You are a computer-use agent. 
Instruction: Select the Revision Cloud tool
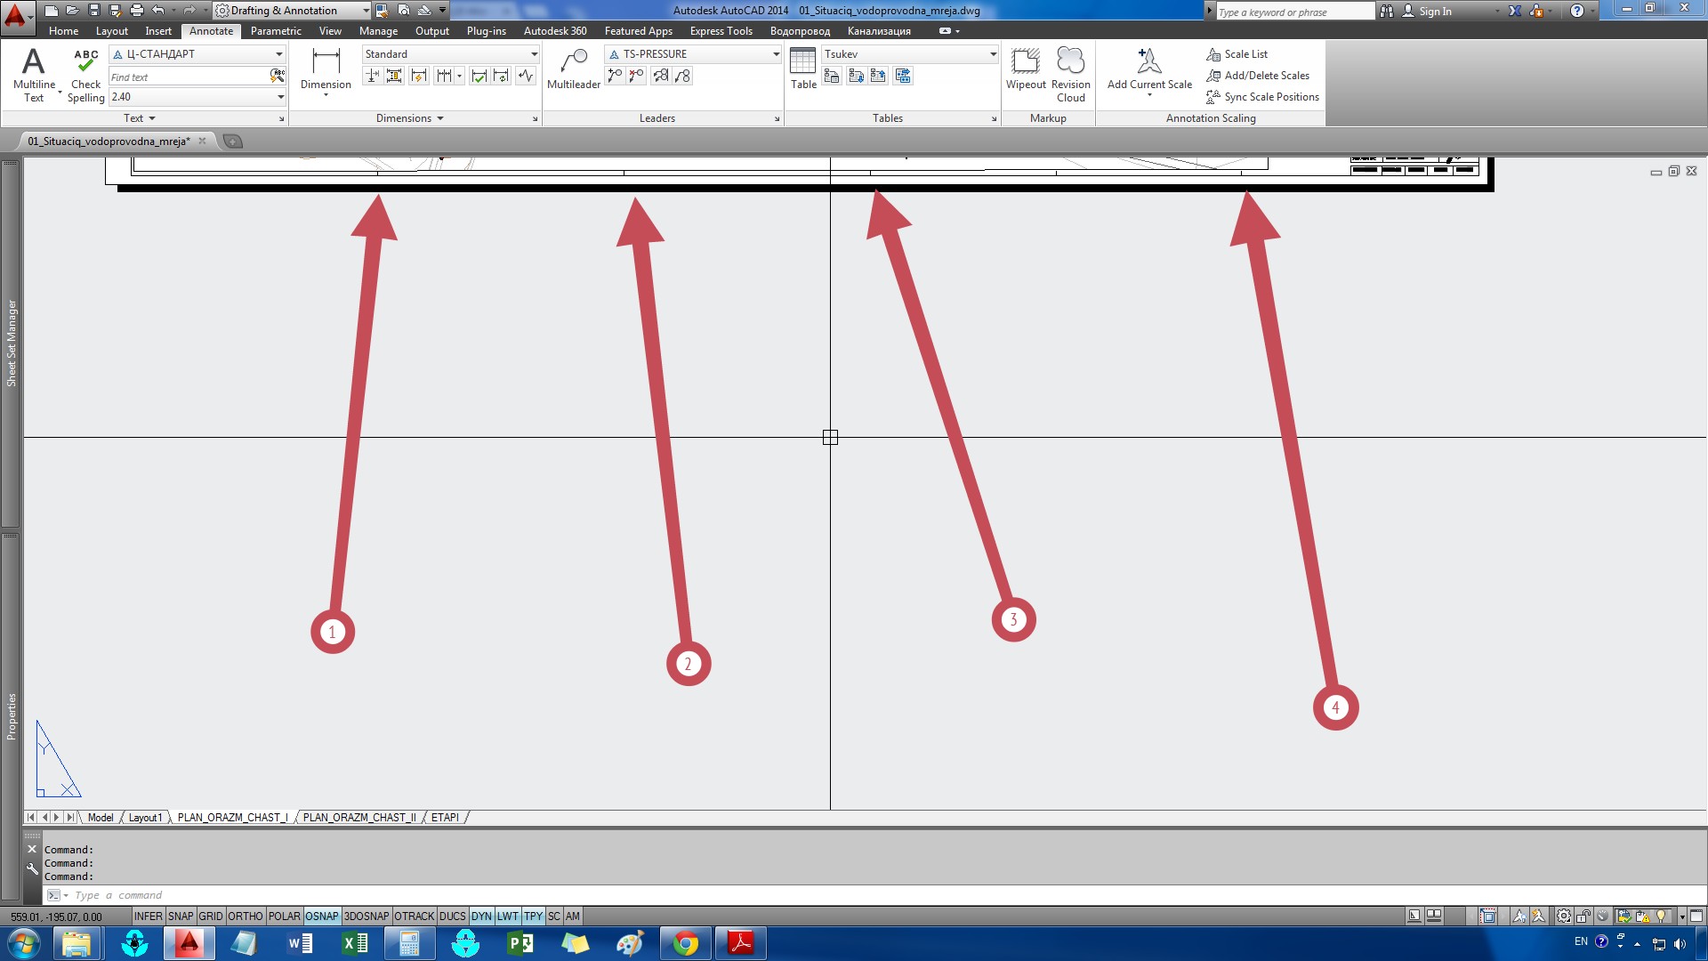click(x=1070, y=75)
